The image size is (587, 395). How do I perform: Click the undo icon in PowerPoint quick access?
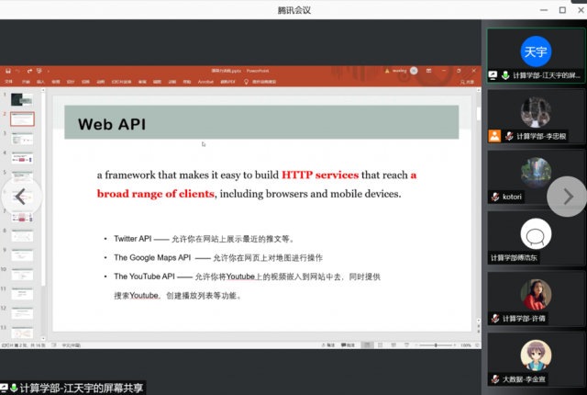(17, 71)
